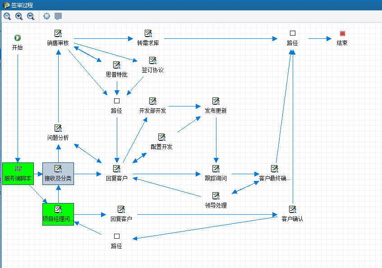Select the highlighted 接收及分类 node

coord(58,174)
